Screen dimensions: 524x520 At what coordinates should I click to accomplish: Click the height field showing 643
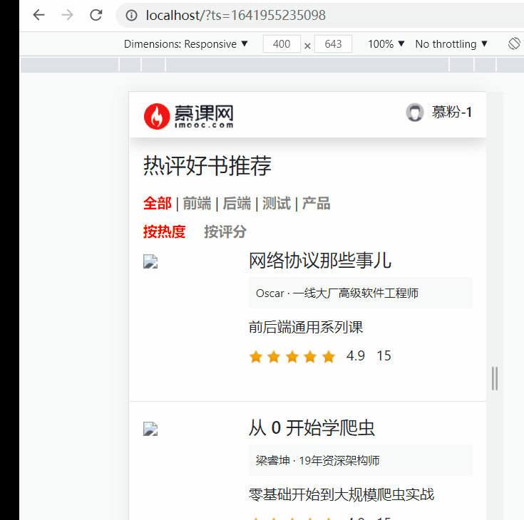tap(333, 43)
